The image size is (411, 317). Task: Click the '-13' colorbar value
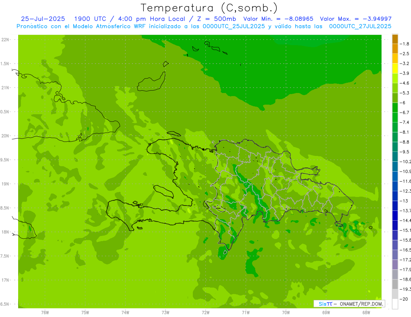[404, 201]
